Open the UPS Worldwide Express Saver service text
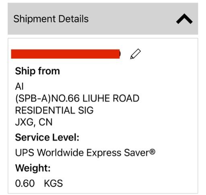Image resolution: width=206 pixels, height=195 pixels. tap(85, 153)
